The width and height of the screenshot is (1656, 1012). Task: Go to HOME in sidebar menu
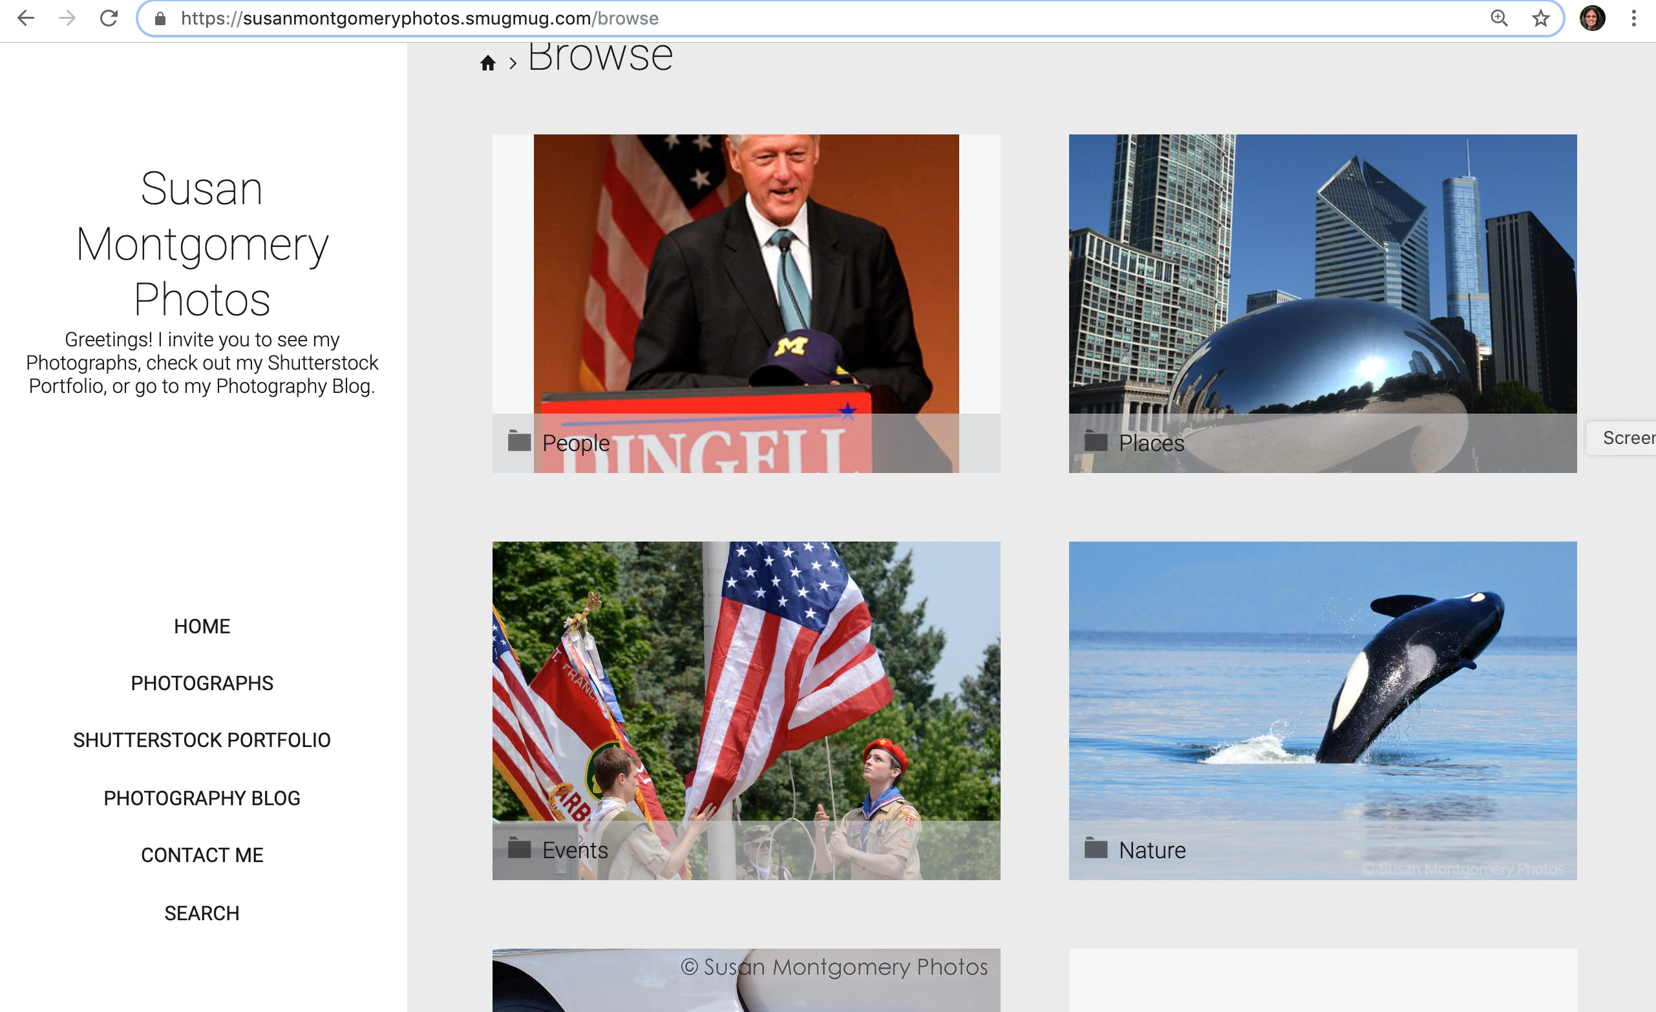tap(202, 626)
